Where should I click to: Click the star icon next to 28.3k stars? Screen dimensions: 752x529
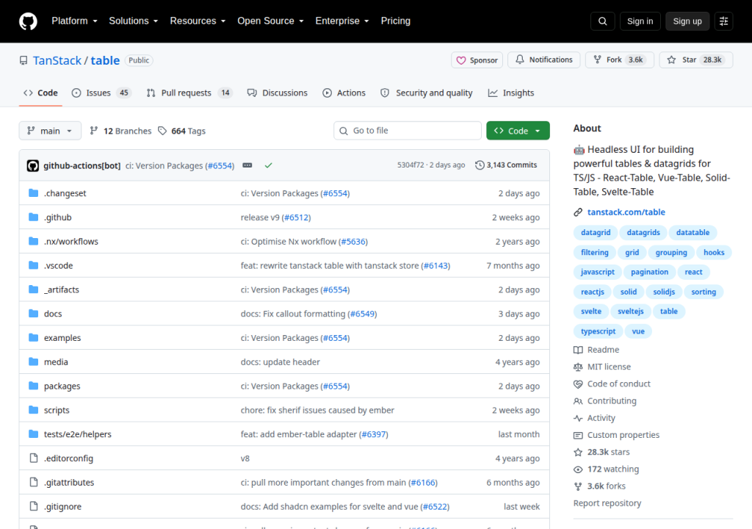coord(578,452)
